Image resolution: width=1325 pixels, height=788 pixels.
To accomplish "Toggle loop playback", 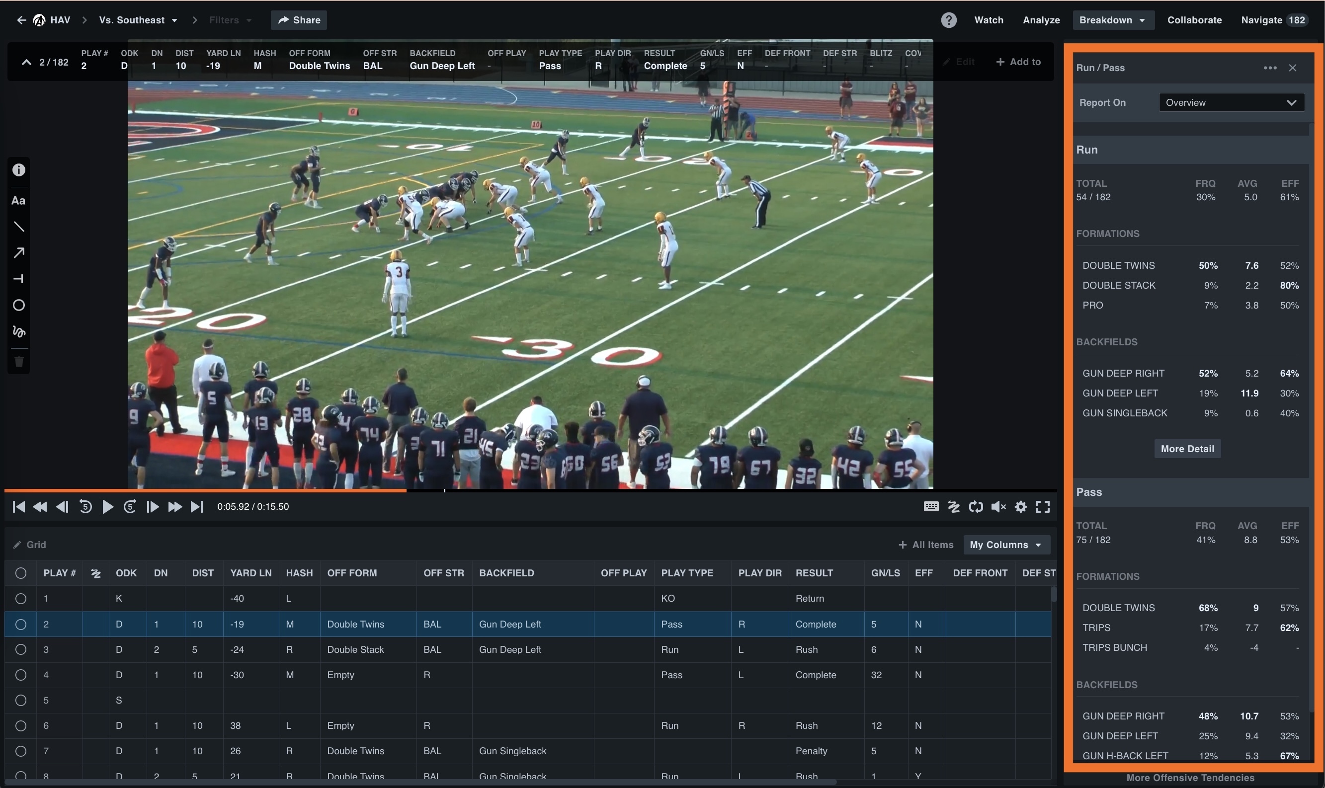I will click(976, 506).
